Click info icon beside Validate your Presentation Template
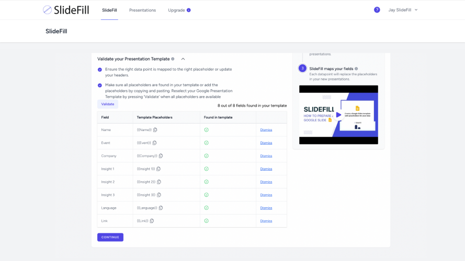 click(x=173, y=59)
